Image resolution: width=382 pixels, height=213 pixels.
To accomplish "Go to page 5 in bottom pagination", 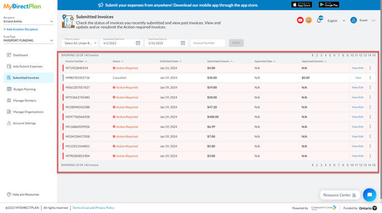I will tap(330, 165).
